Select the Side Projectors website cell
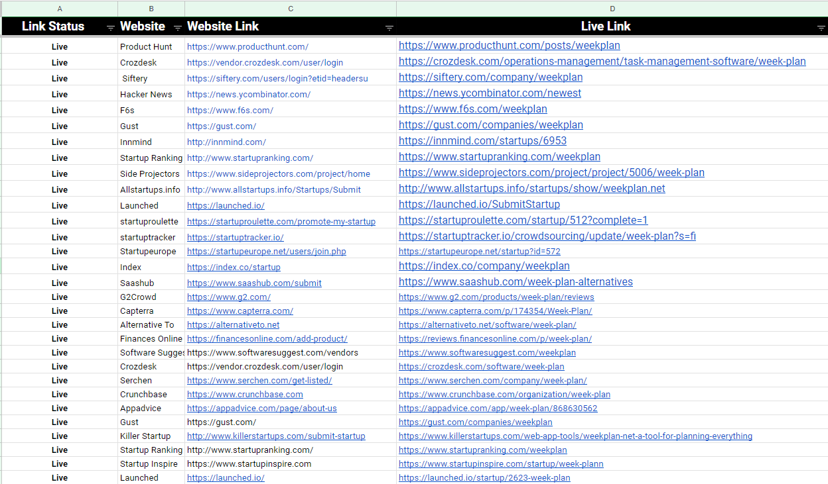 [151, 174]
